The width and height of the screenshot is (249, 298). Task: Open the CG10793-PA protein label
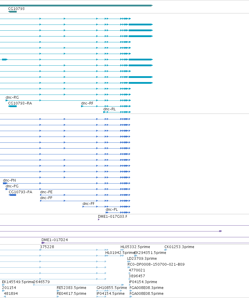point(20,192)
